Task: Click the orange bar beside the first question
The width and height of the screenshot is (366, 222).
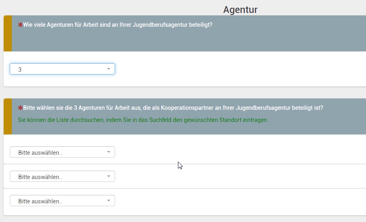Action: click(x=7, y=33)
